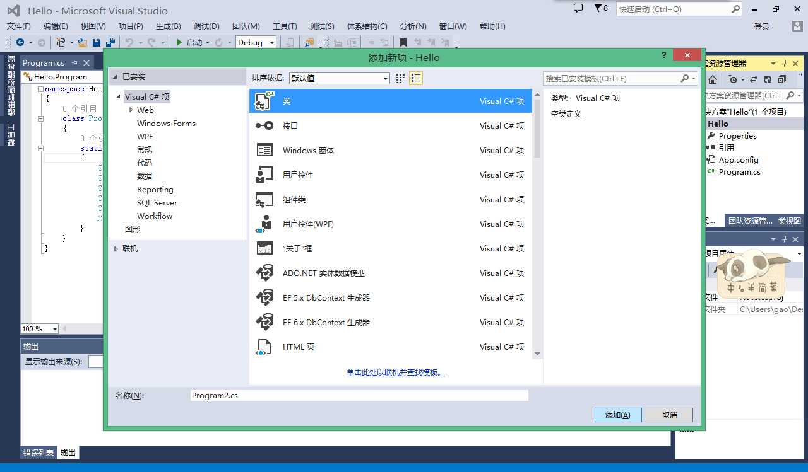This screenshot has width=808, height=472.
Task: Select EF 6.x DbContext 生成器 template
Action: click(x=391, y=322)
